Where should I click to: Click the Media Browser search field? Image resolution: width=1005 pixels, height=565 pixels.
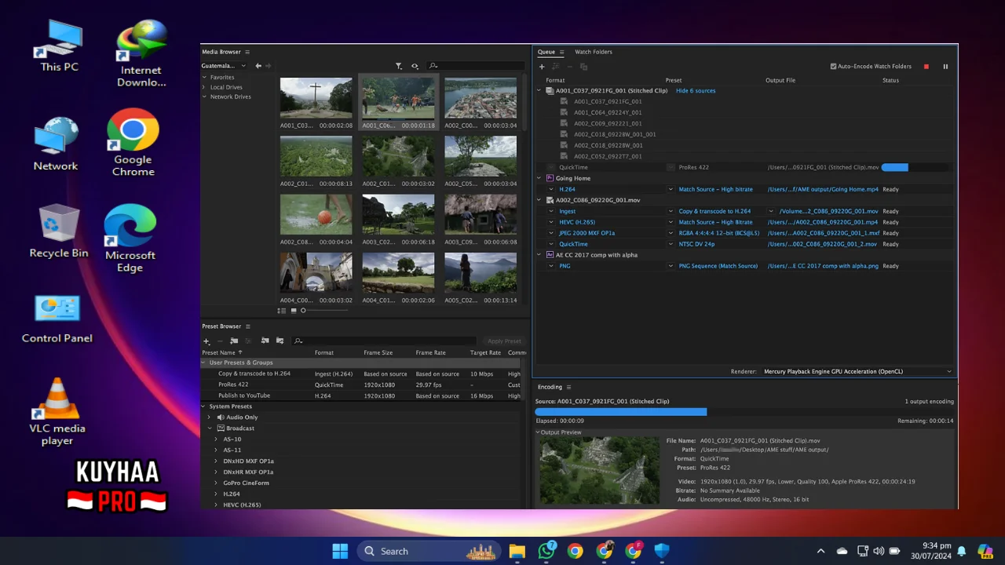[x=477, y=66]
